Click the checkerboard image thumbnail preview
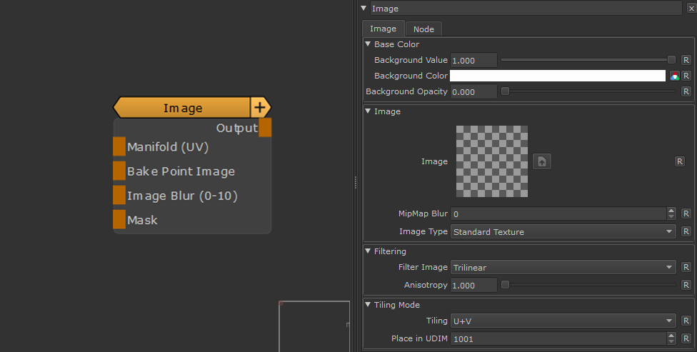This screenshot has height=352, width=697. coord(492,161)
